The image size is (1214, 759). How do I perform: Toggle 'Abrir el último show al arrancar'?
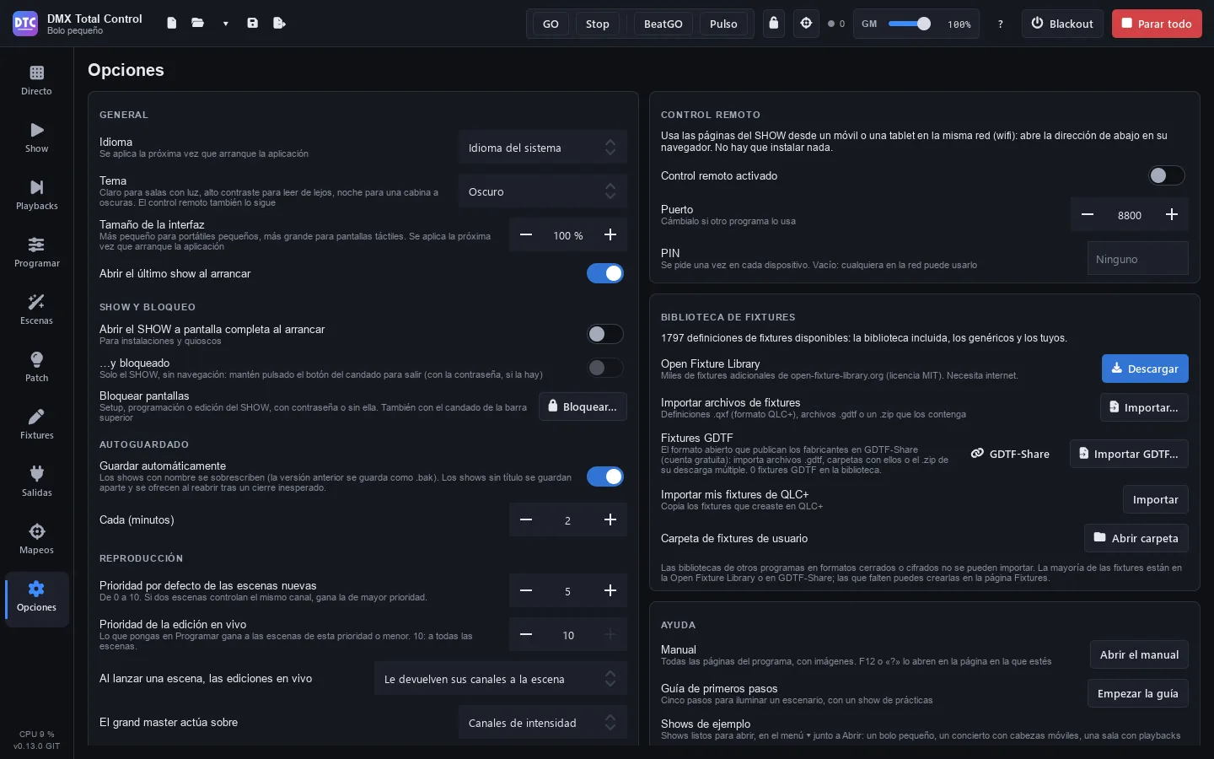[x=605, y=273]
